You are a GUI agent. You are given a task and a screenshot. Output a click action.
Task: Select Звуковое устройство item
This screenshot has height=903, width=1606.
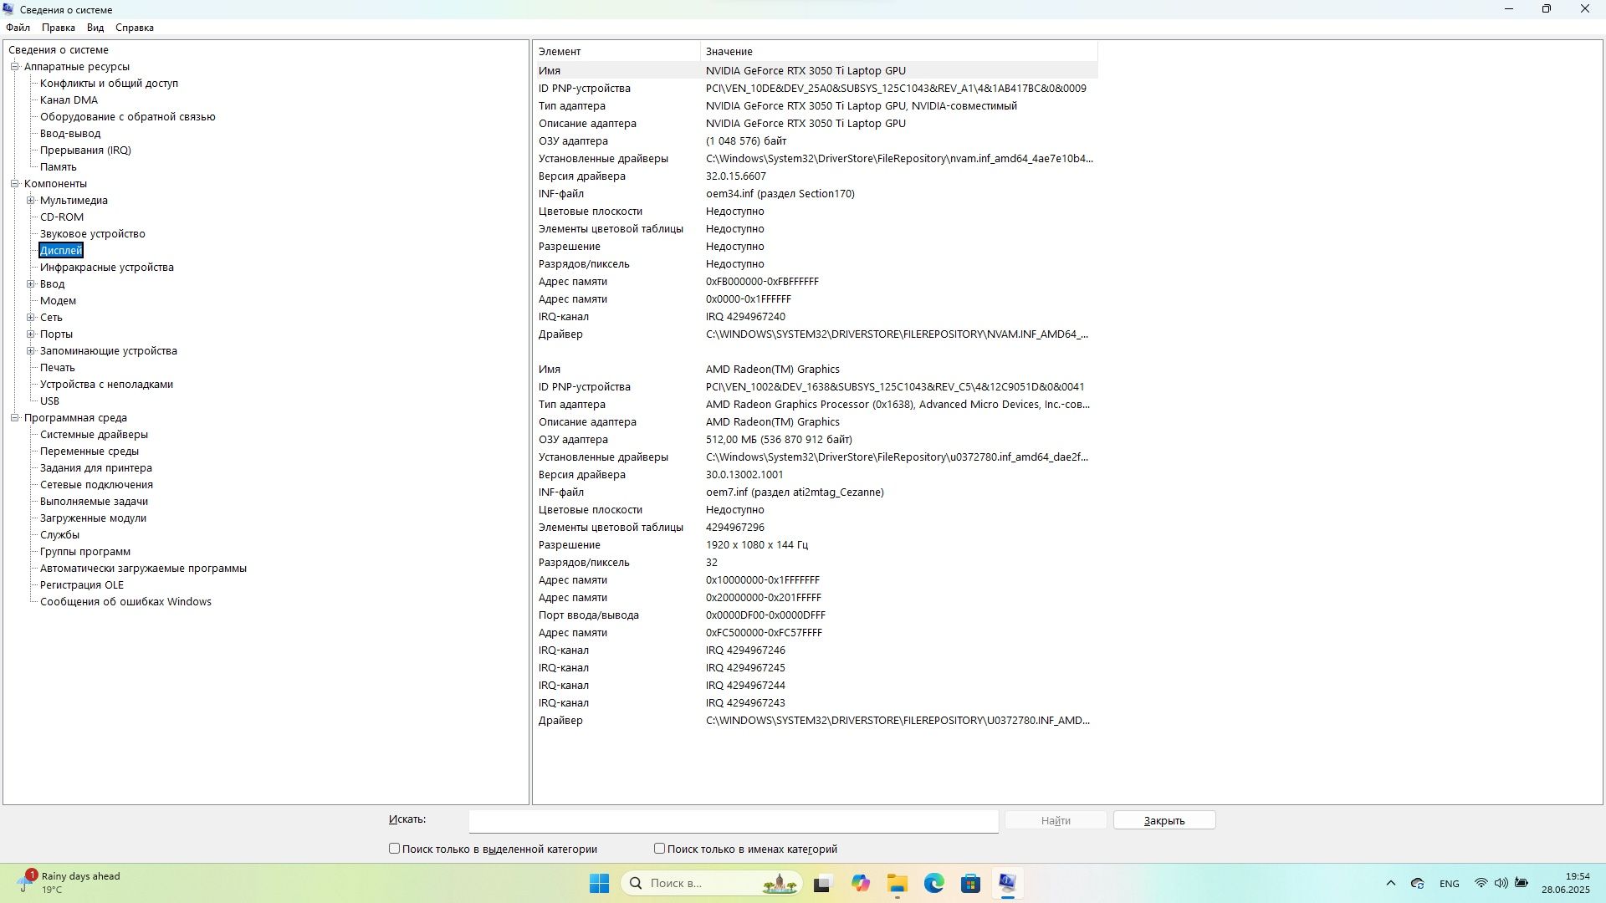[x=93, y=234]
